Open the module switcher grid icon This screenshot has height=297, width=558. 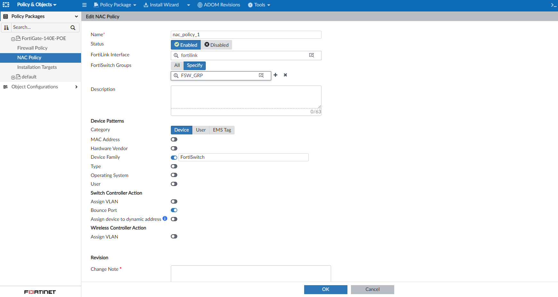[6, 5]
